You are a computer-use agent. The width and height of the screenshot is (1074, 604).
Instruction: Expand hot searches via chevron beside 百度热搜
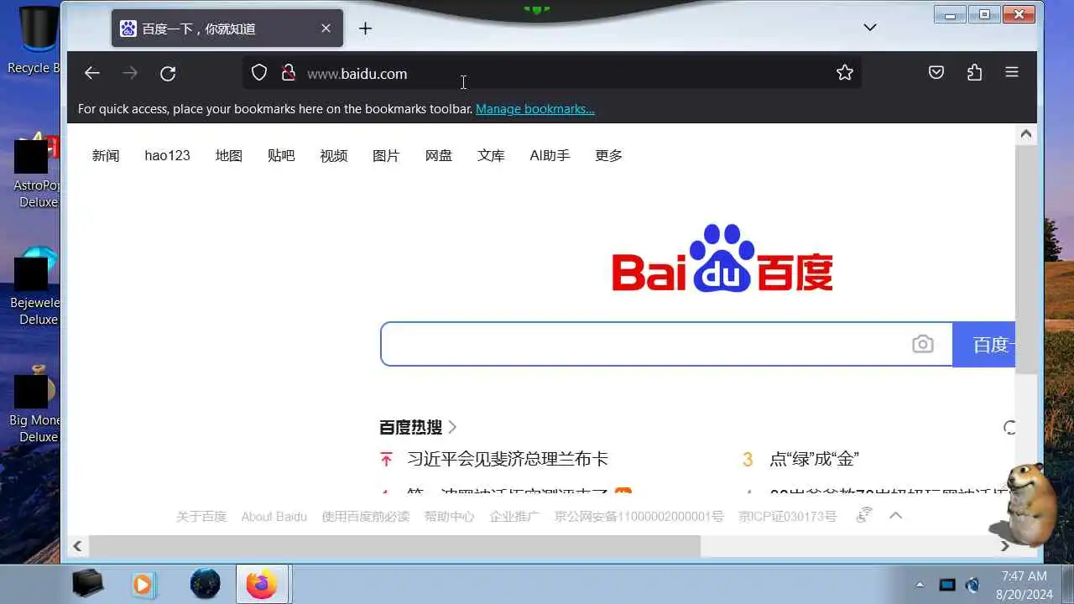click(x=452, y=427)
